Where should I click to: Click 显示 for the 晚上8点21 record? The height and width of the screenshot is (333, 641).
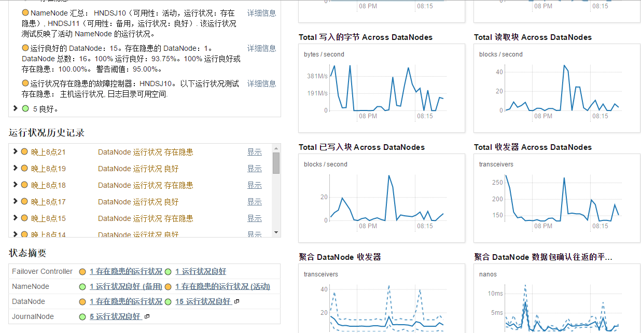[x=255, y=152]
